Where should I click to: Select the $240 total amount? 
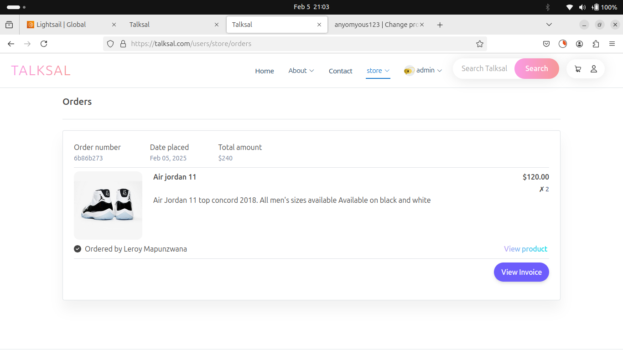pyautogui.click(x=225, y=158)
